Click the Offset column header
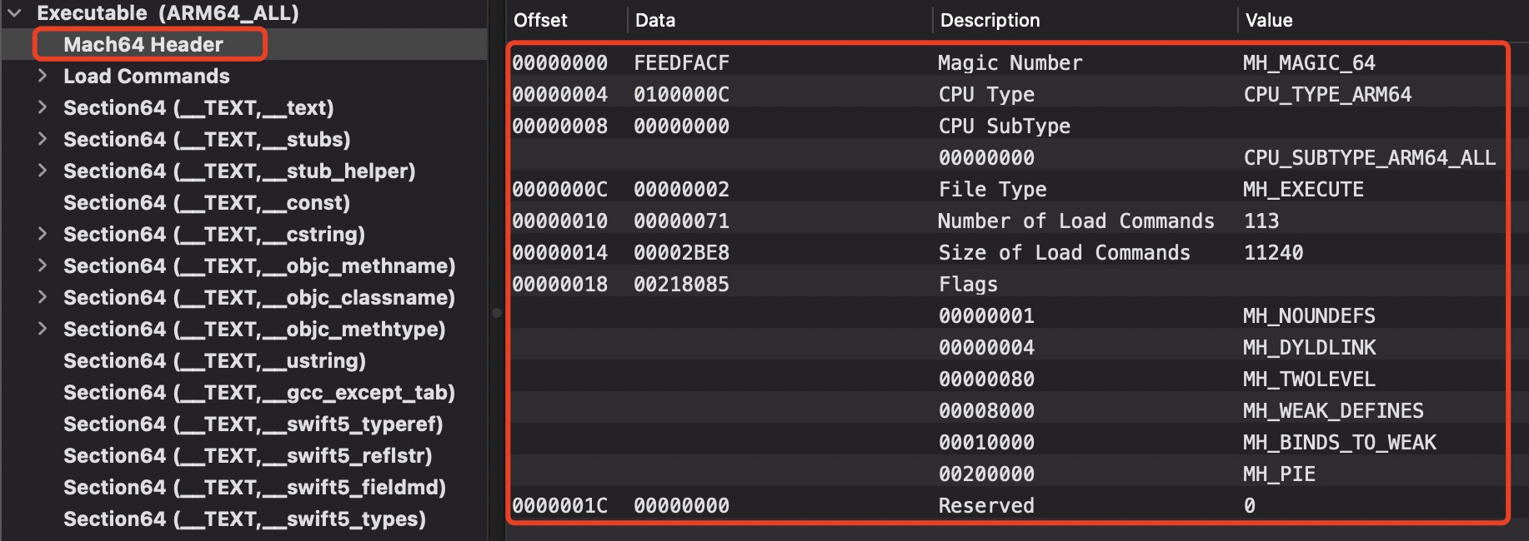This screenshot has height=541, width=1529. (x=540, y=20)
